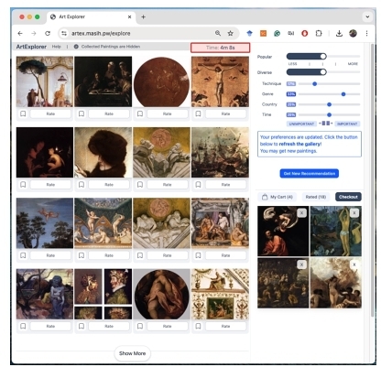The height and width of the screenshot is (367, 381).
Task: Click the zoom magnifier in address bar
Action: pyautogui.click(x=218, y=33)
